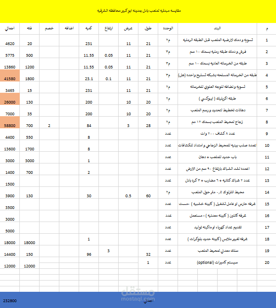
Task: Select the width cell 0.5
Action: [x=129, y=193]
